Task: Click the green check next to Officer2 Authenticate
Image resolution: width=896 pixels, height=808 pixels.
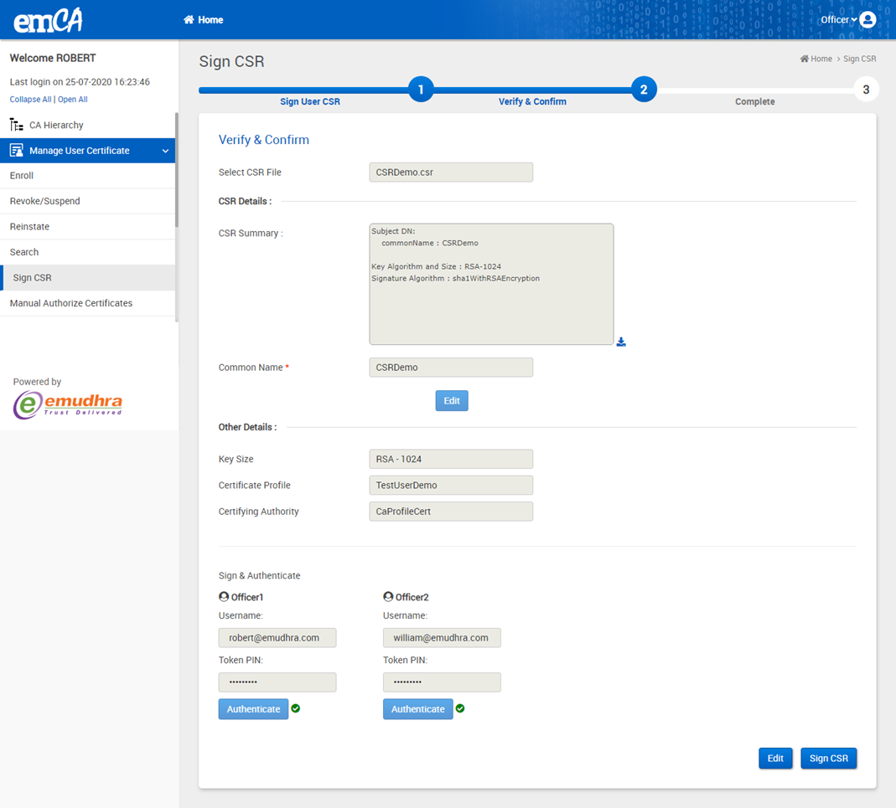Action: tap(460, 708)
